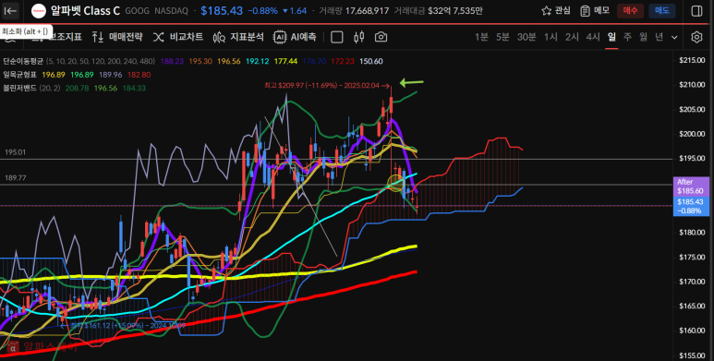Click the Bollinger upper value 208.78

[x=77, y=89]
